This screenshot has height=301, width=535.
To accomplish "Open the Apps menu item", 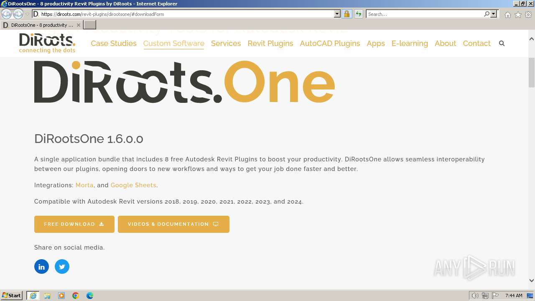I will coord(376,43).
